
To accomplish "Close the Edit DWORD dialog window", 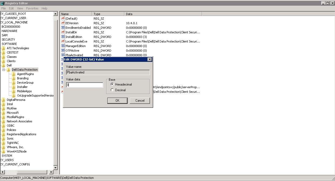I will (150, 59).
